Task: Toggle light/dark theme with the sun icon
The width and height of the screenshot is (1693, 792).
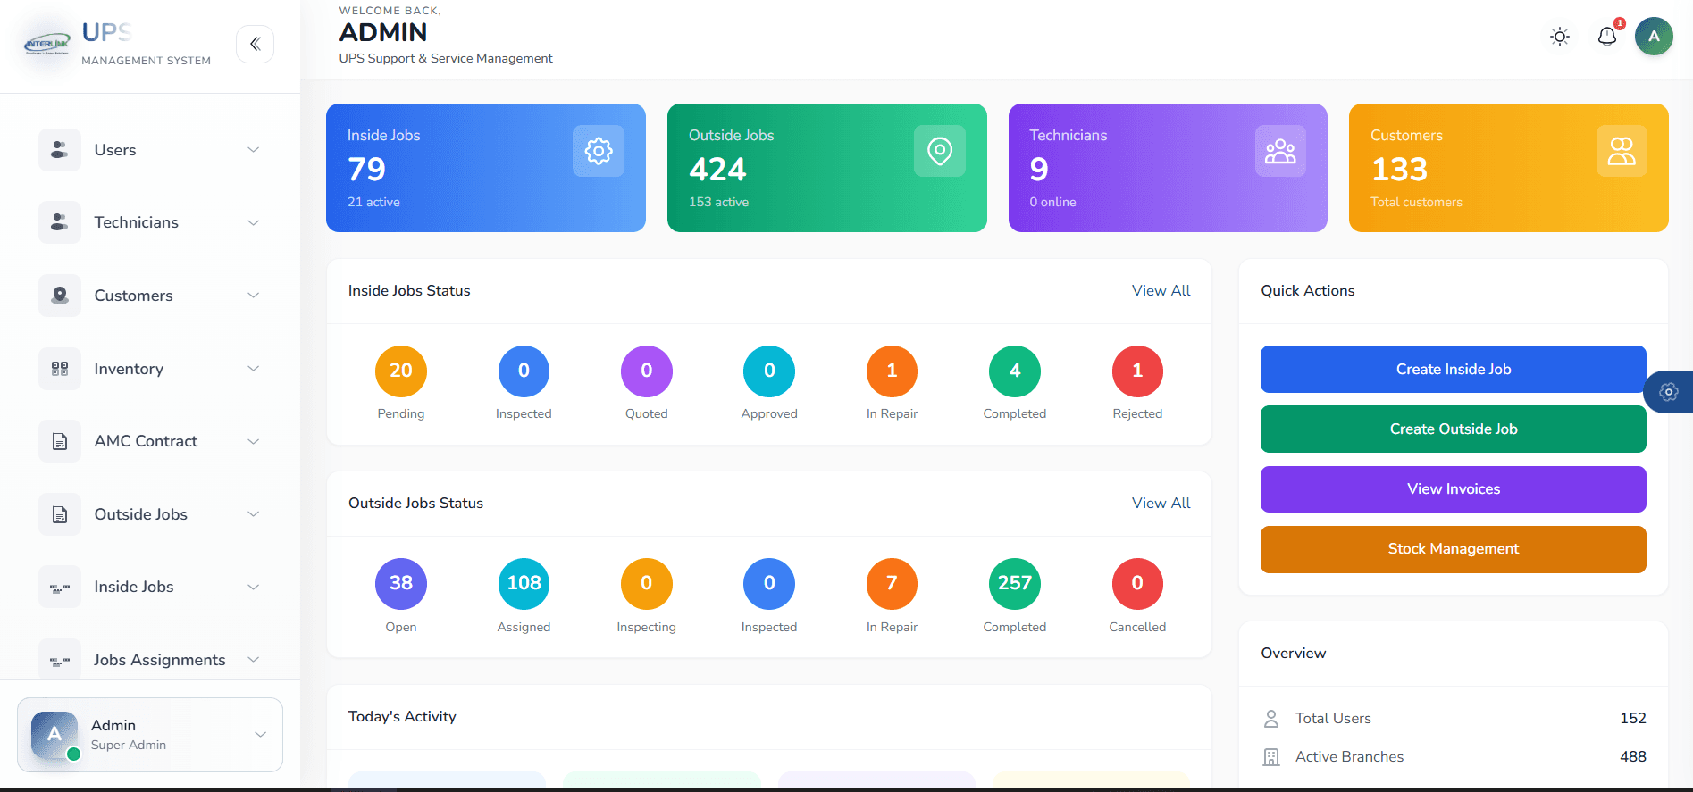Action: 1560,37
